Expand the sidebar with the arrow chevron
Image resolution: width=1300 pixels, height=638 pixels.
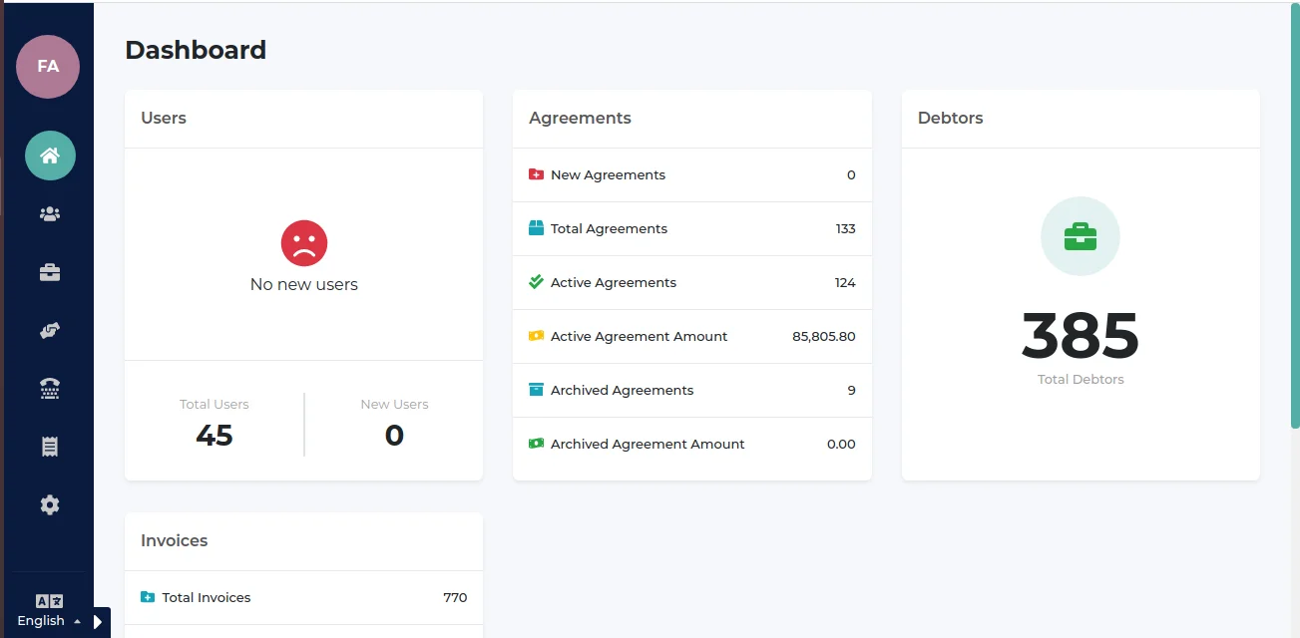(x=97, y=620)
